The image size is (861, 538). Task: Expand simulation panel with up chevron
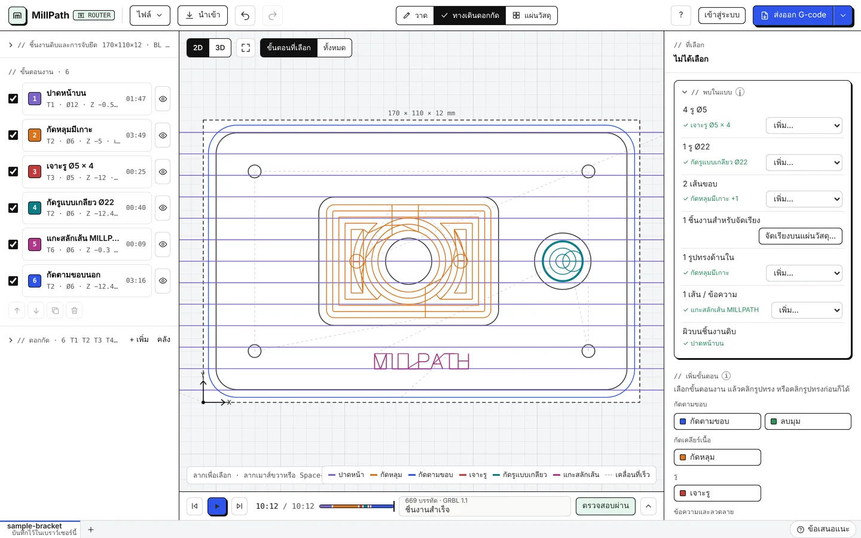point(648,506)
